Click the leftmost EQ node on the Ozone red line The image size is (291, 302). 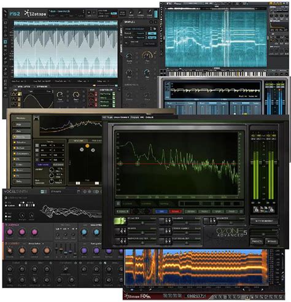(120, 164)
